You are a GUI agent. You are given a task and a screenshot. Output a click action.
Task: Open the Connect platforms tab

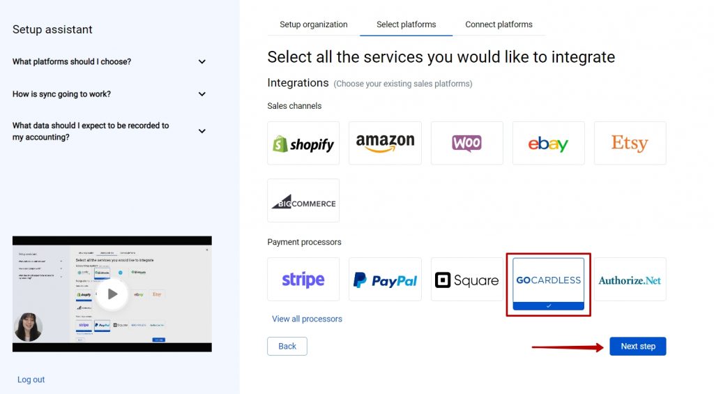[499, 24]
